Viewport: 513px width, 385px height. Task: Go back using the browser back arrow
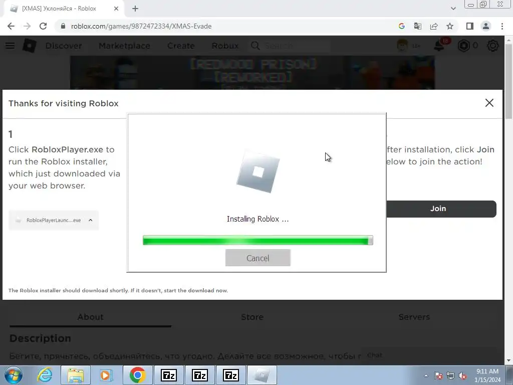click(x=11, y=26)
